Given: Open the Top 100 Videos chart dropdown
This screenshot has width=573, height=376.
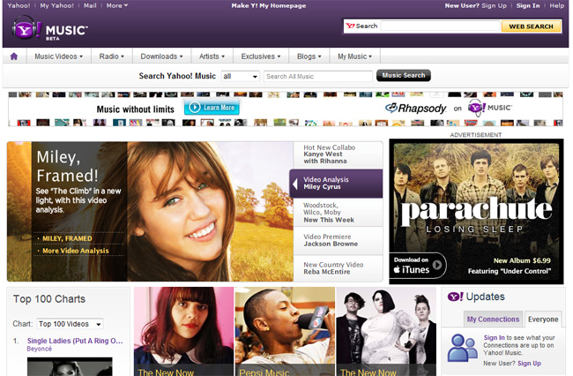Looking at the screenshot, I should coord(70,324).
